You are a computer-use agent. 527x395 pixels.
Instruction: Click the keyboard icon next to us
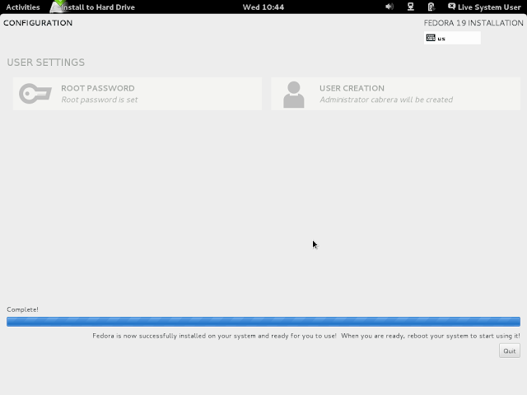pos(431,38)
